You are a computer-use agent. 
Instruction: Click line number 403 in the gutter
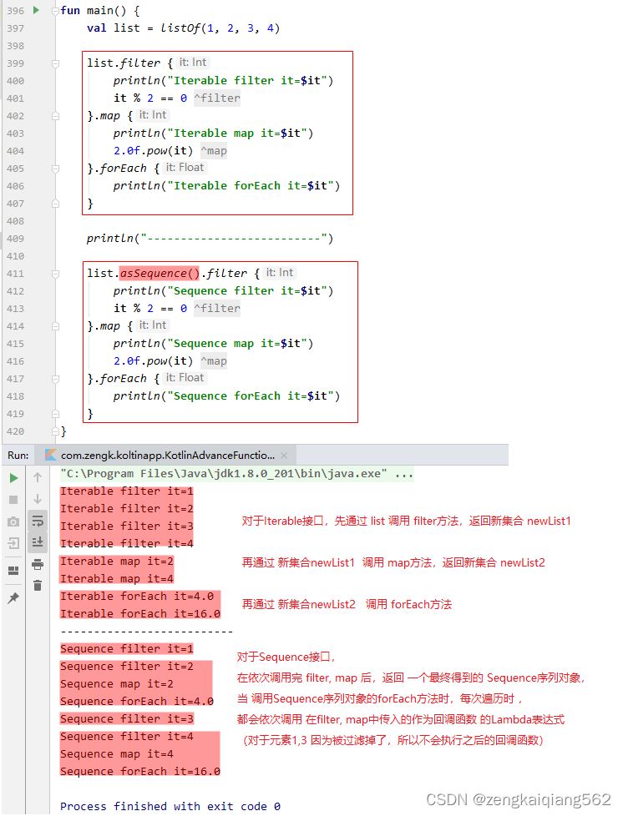pyautogui.click(x=16, y=133)
